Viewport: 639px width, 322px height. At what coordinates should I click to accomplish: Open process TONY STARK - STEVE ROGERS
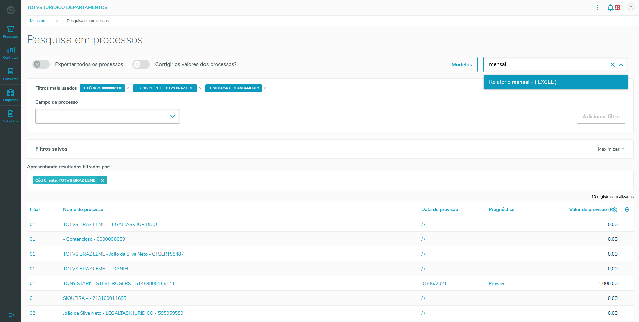pos(119,283)
